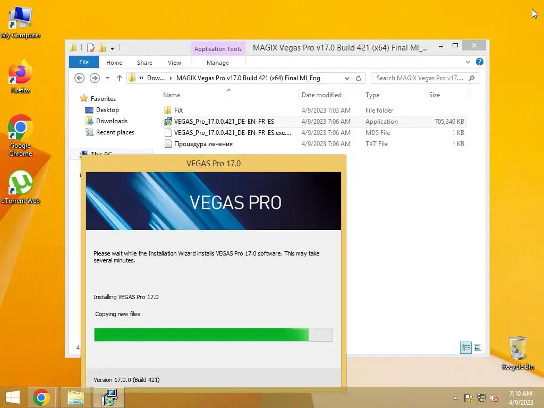Click the MD5 File type cell
The width and height of the screenshot is (544, 408).
[x=378, y=132]
